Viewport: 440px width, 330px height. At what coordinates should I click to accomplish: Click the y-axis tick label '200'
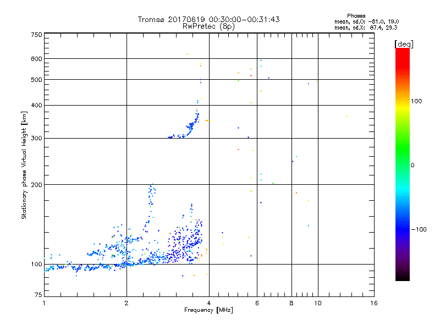[x=36, y=185]
